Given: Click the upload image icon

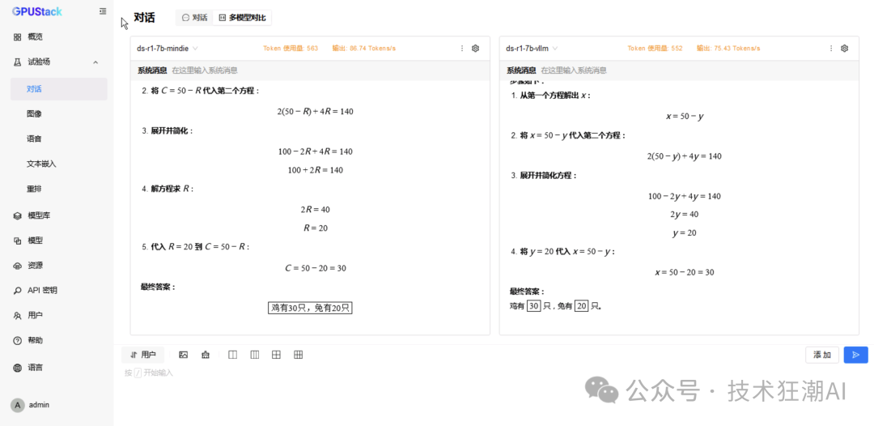Looking at the screenshot, I should point(184,355).
